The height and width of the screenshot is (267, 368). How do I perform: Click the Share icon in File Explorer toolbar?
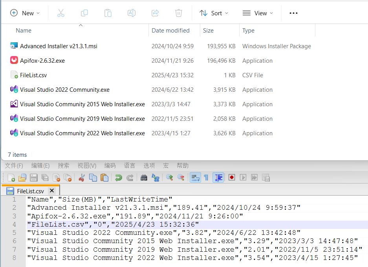pyautogui.click(x=155, y=13)
